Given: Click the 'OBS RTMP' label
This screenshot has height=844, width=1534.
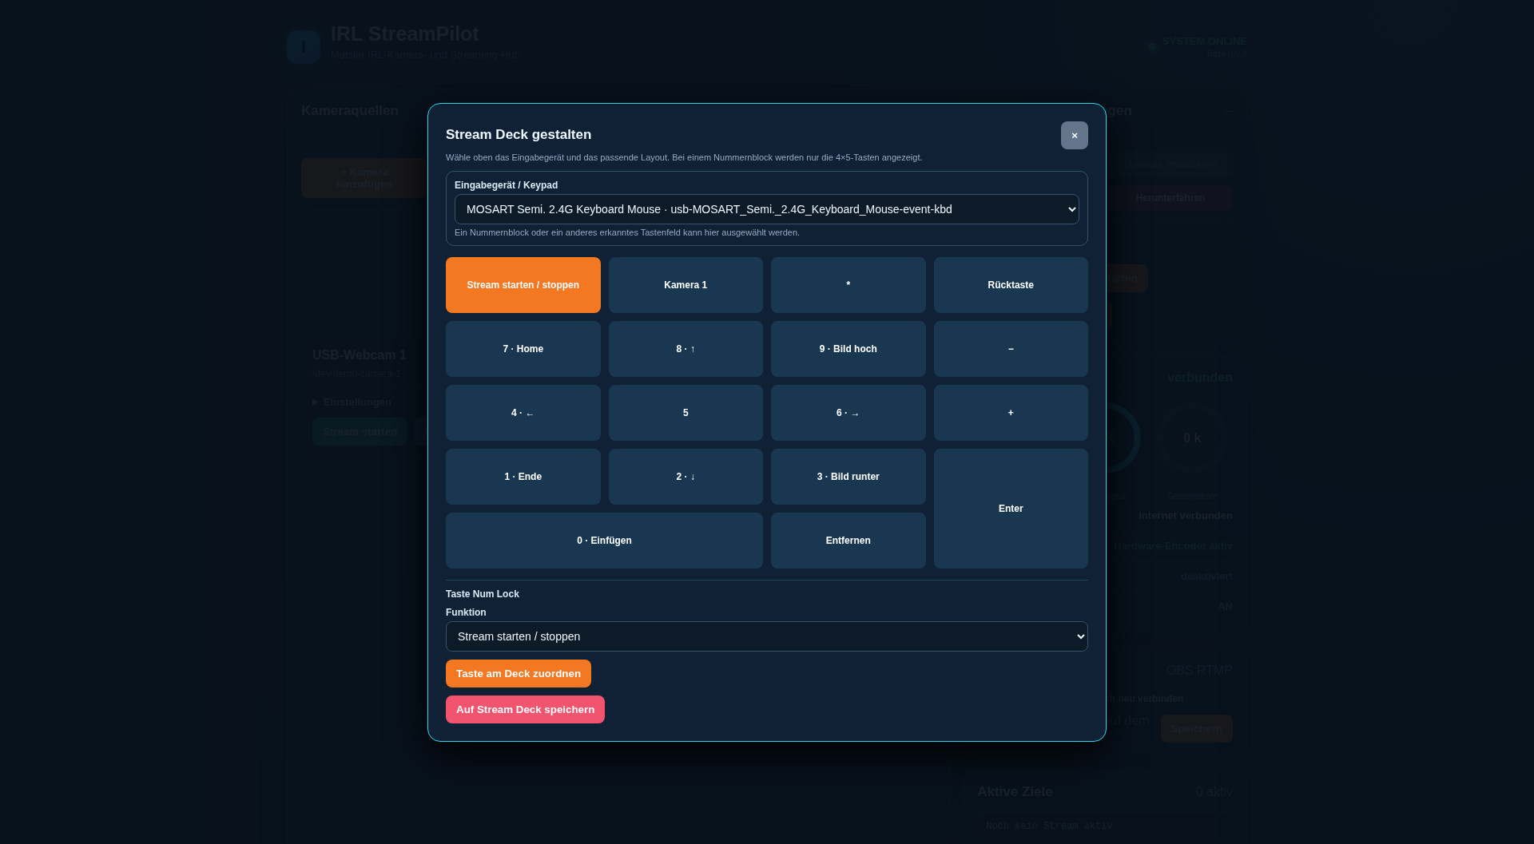Looking at the screenshot, I should (x=1199, y=671).
